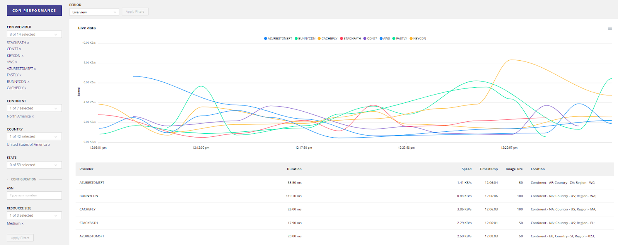618x245 pixels.
Task: Open the chart hamburger menu icon
Action: [x=610, y=28]
